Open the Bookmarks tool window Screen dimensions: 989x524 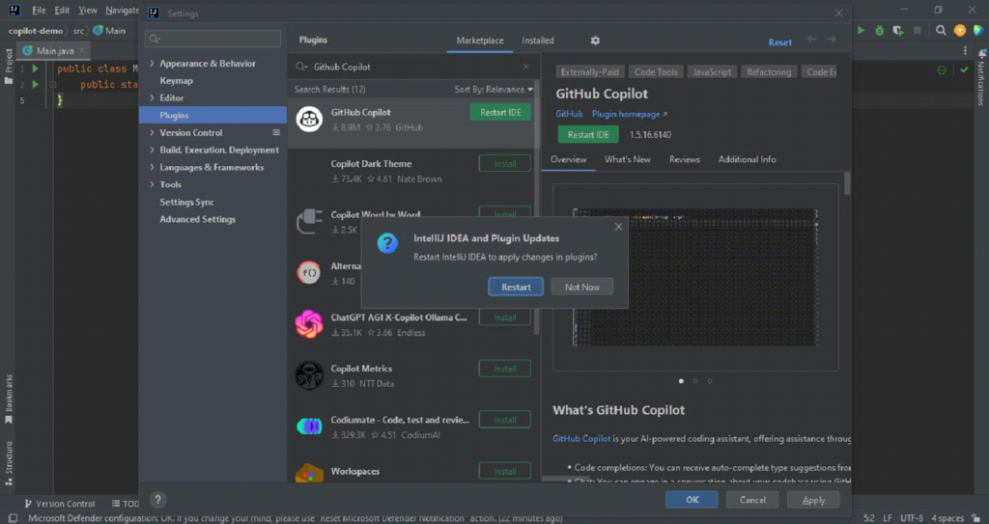coord(8,399)
